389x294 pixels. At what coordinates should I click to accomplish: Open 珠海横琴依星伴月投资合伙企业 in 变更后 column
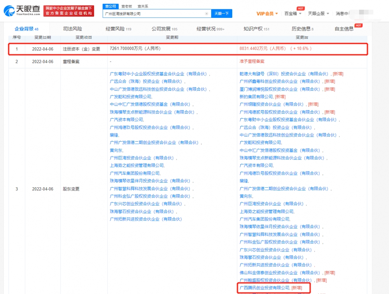coord(280,227)
